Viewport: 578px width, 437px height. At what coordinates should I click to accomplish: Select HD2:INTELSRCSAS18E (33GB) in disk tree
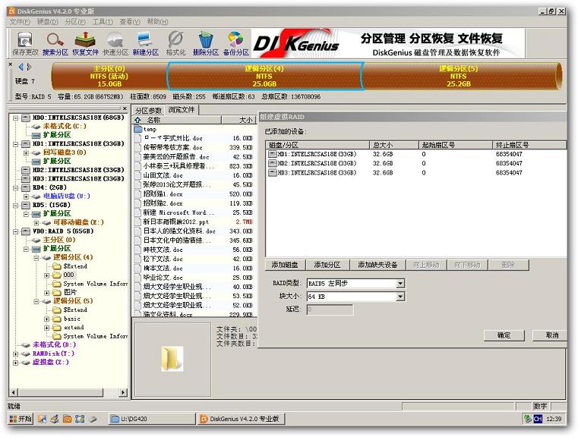pyautogui.click(x=78, y=170)
